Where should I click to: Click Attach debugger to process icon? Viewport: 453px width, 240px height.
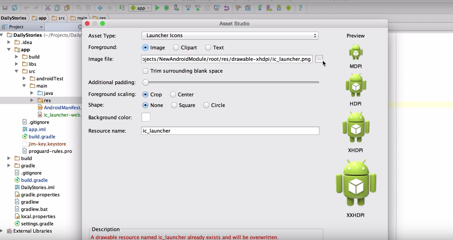click(x=176, y=8)
